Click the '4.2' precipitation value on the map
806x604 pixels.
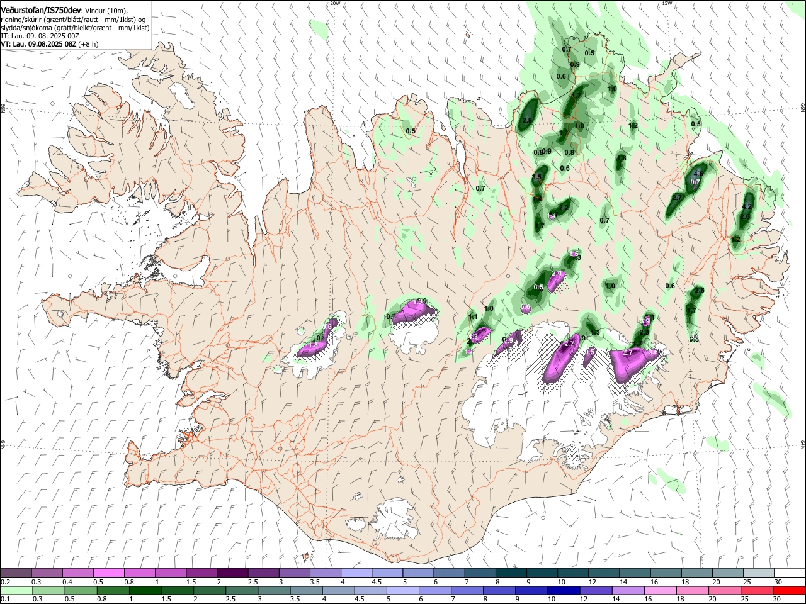click(x=747, y=206)
